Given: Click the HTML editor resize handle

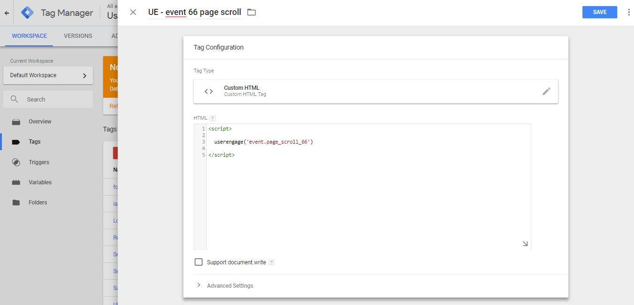Looking at the screenshot, I should point(525,243).
